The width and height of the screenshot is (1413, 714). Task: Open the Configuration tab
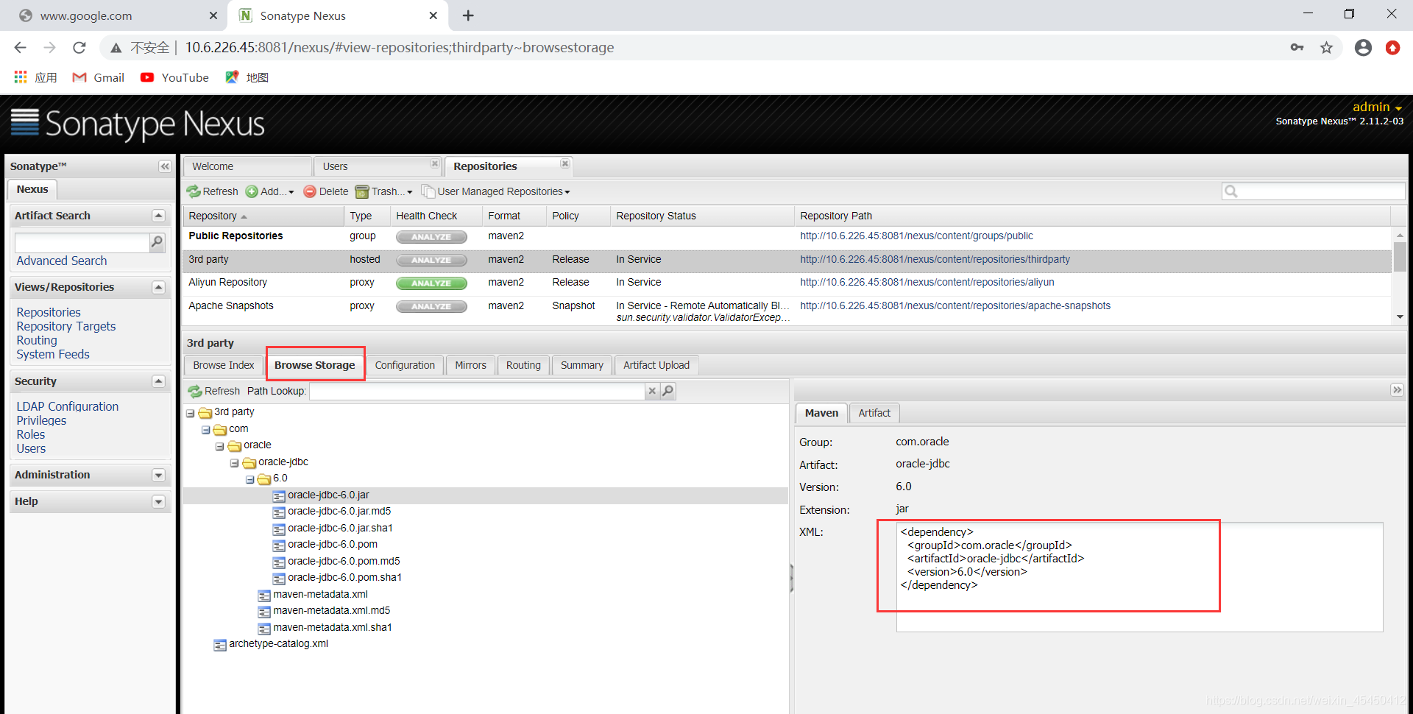click(405, 365)
